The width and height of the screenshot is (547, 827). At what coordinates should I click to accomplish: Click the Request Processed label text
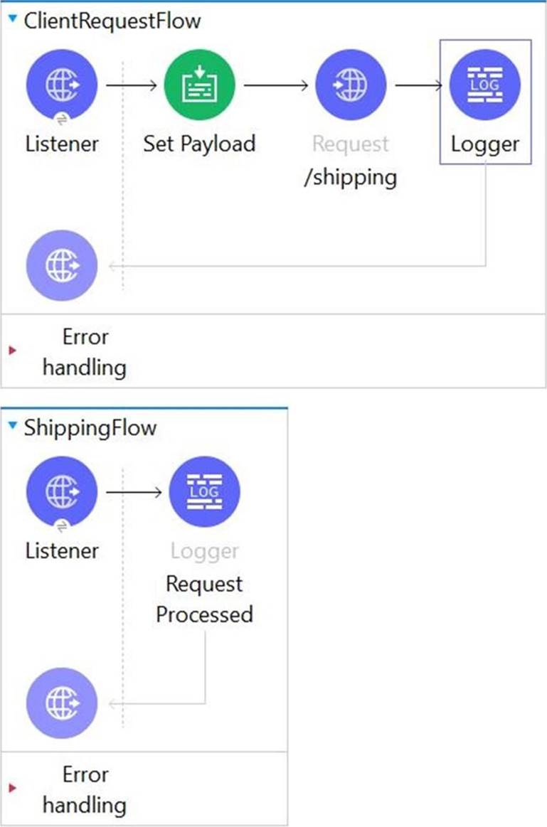tap(204, 599)
